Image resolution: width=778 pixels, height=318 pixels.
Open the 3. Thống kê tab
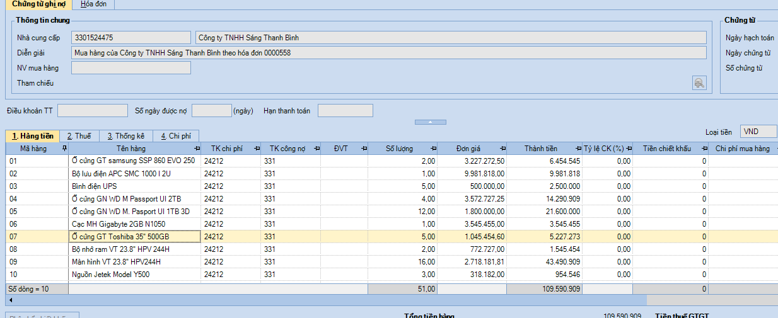pos(125,135)
